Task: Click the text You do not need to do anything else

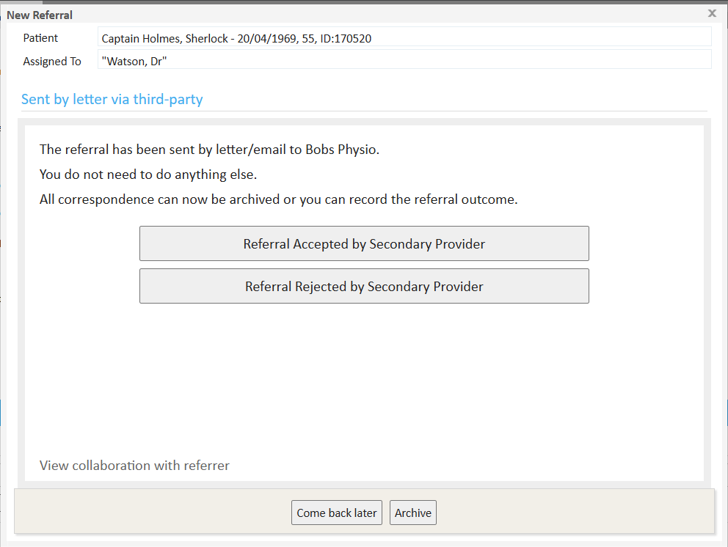Action: pos(148,175)
